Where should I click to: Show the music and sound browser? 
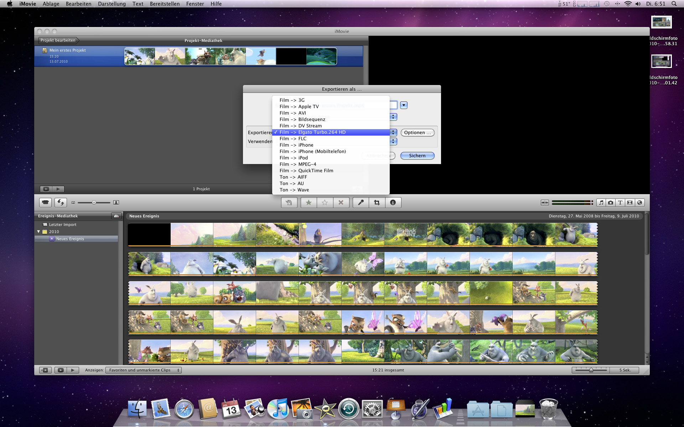pos(601,202)
